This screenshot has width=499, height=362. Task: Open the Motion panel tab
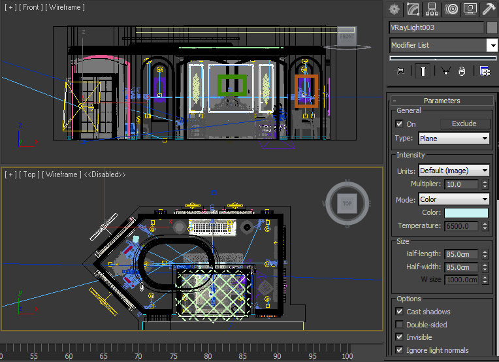(451, 9)
